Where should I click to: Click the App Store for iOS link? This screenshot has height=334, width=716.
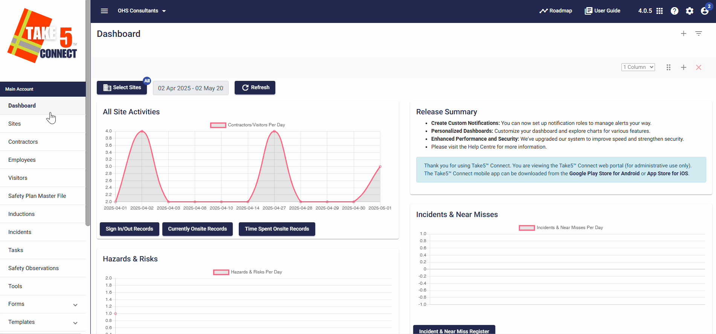[x=667, y=173]
